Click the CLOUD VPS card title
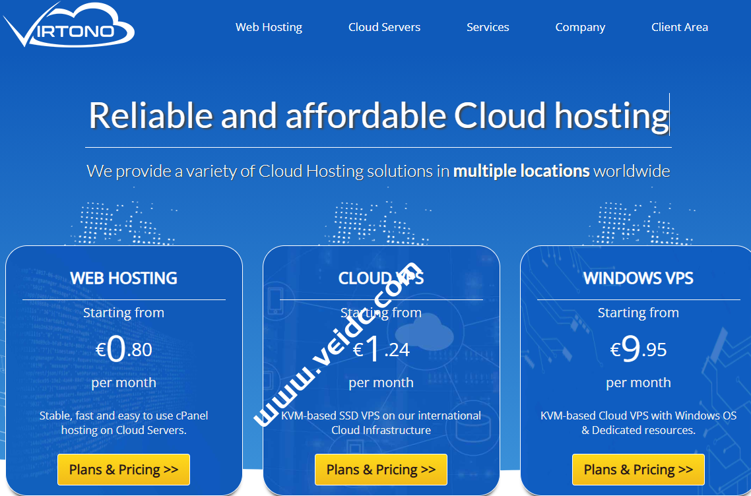The height and width of the screenshot is (496, 751). [x=381, y=278]
